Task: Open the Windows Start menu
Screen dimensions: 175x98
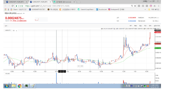Action: 7,86
